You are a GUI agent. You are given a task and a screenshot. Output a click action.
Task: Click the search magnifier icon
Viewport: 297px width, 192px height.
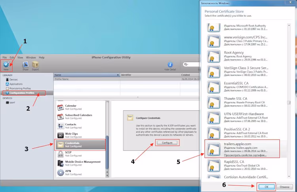click(x=186, y=65)
